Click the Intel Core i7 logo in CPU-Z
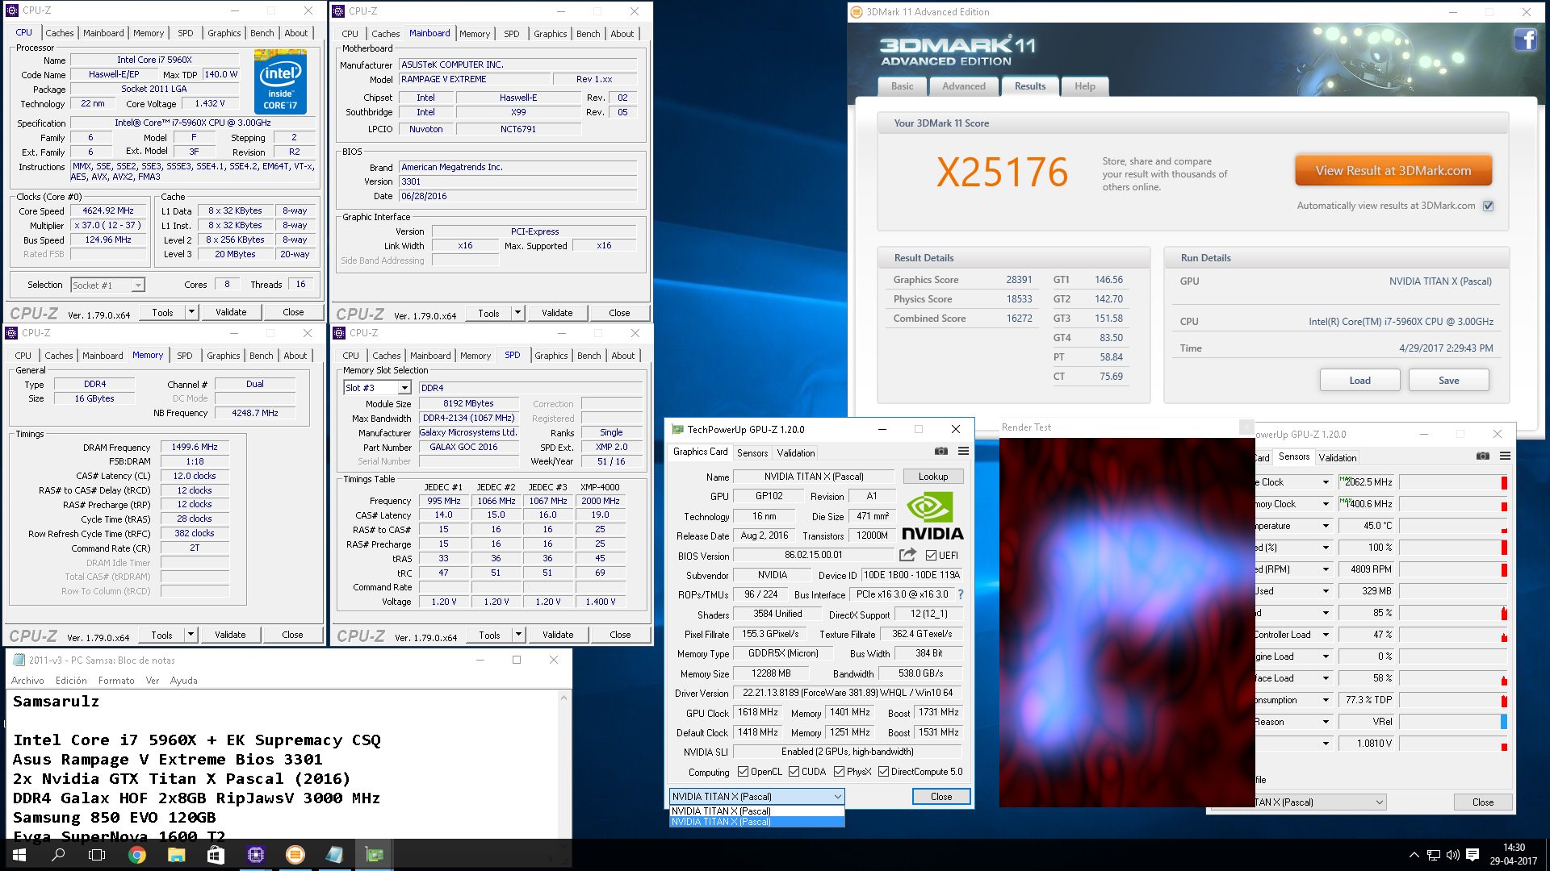Image resolution: width=1550 pixels, height=871 pixels. [280, 81]
